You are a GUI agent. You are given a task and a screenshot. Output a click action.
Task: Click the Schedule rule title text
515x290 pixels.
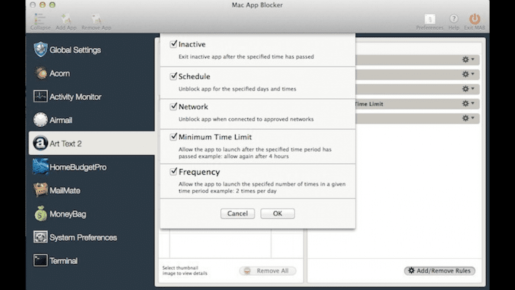point(194,76)
